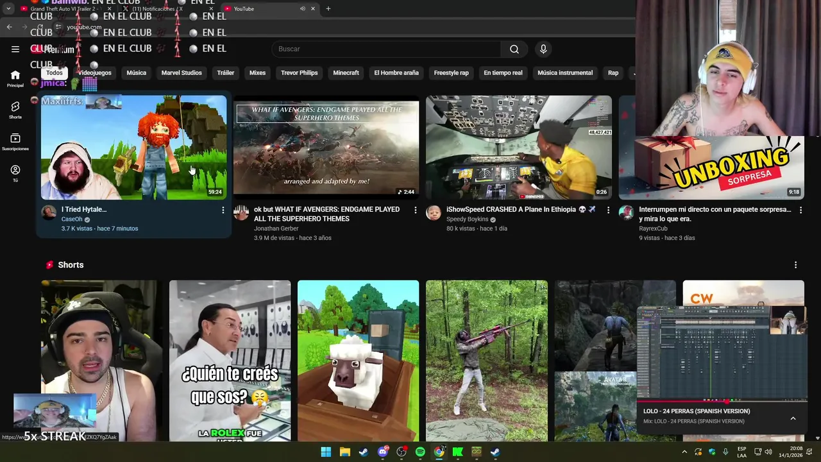Open the Shorts section three-dot menu
This screenshot has width=821, height=462.
[x=795, y=265]
